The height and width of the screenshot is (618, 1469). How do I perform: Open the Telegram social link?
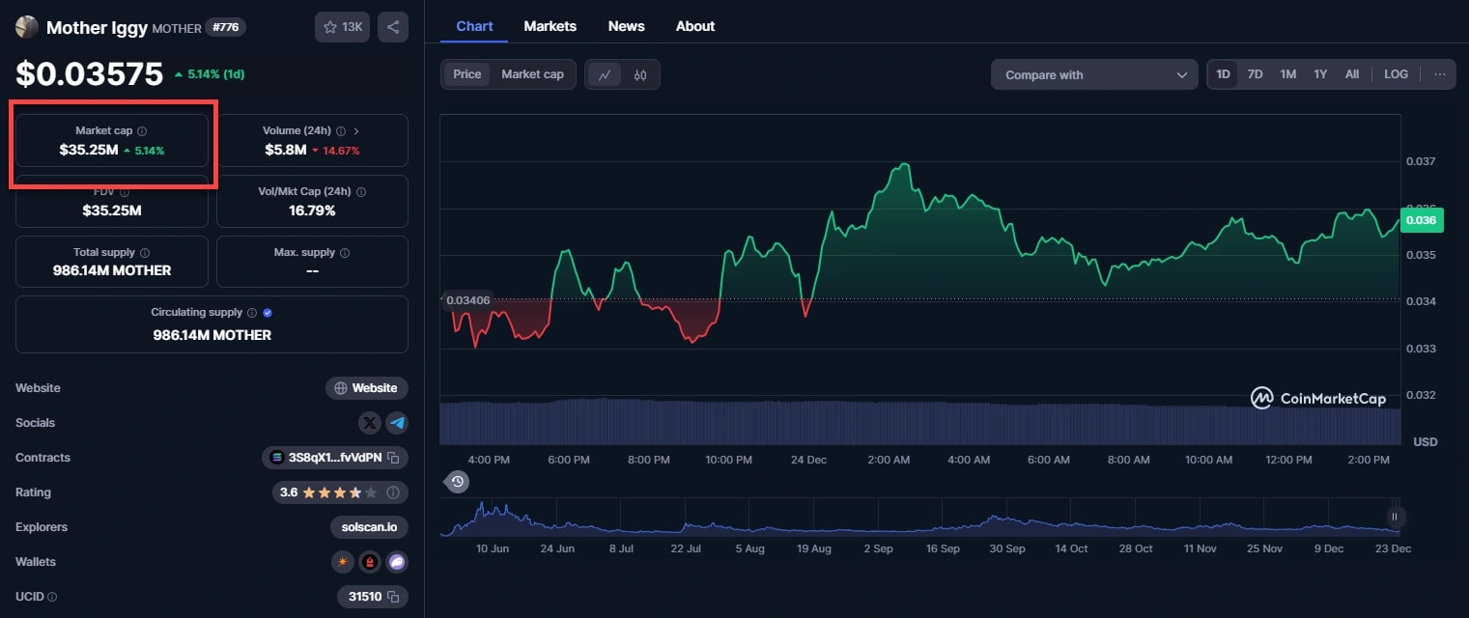[x=397, y=423]
